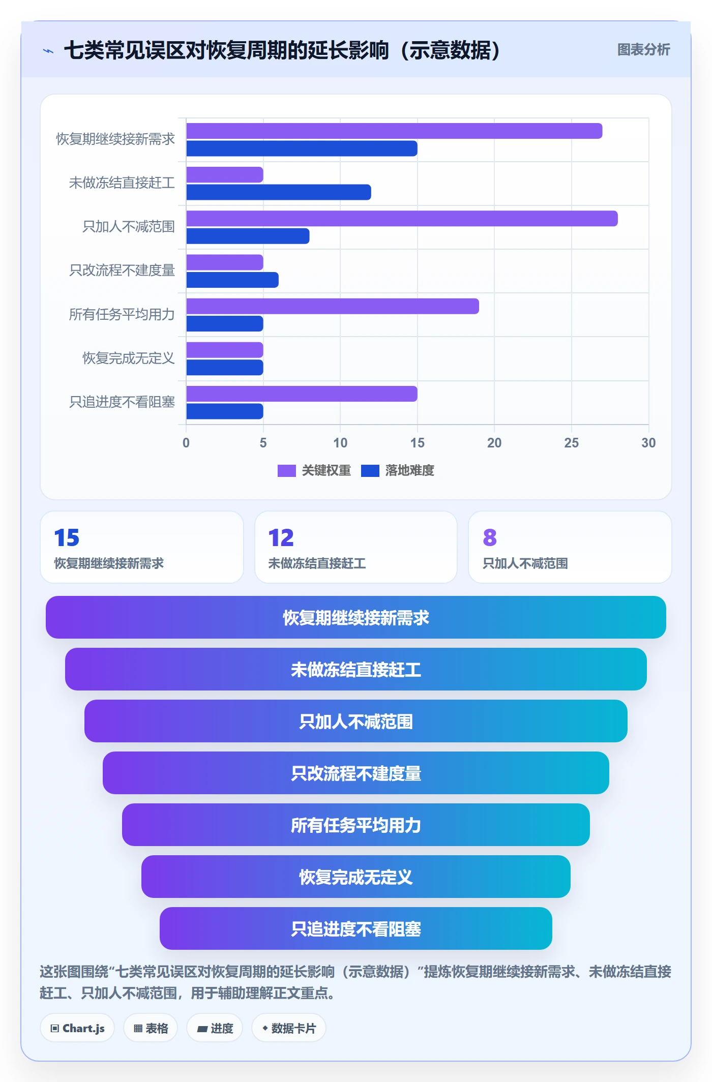This screenshot has height=1082, width=712.
Task: Click the purple bar for 只加人不减范围
Action: point(402,219)
